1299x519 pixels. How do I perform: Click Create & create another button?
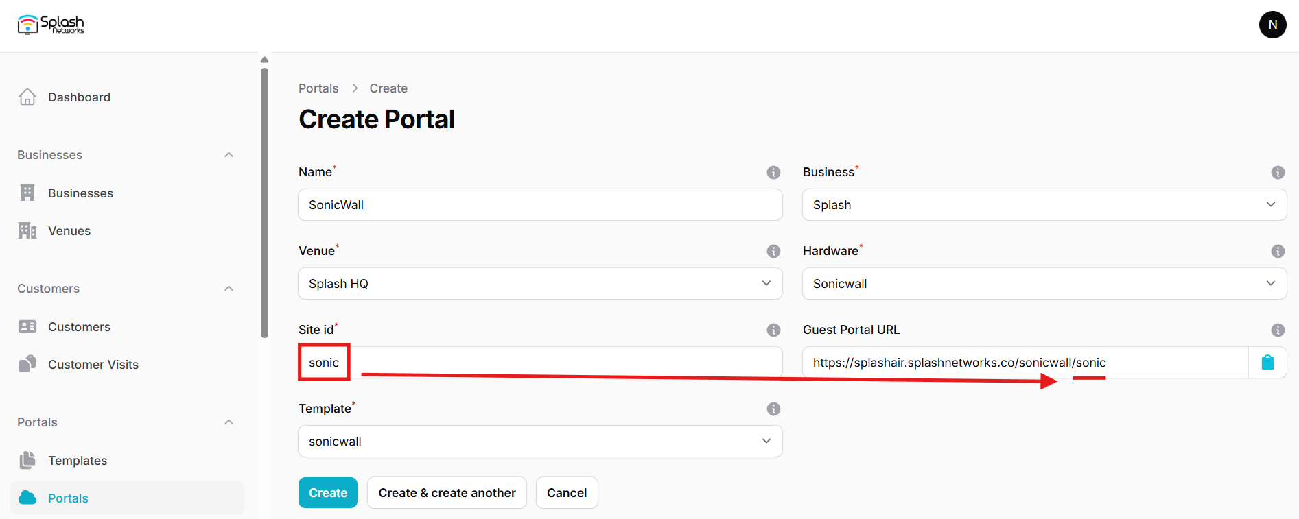[447, 493]
